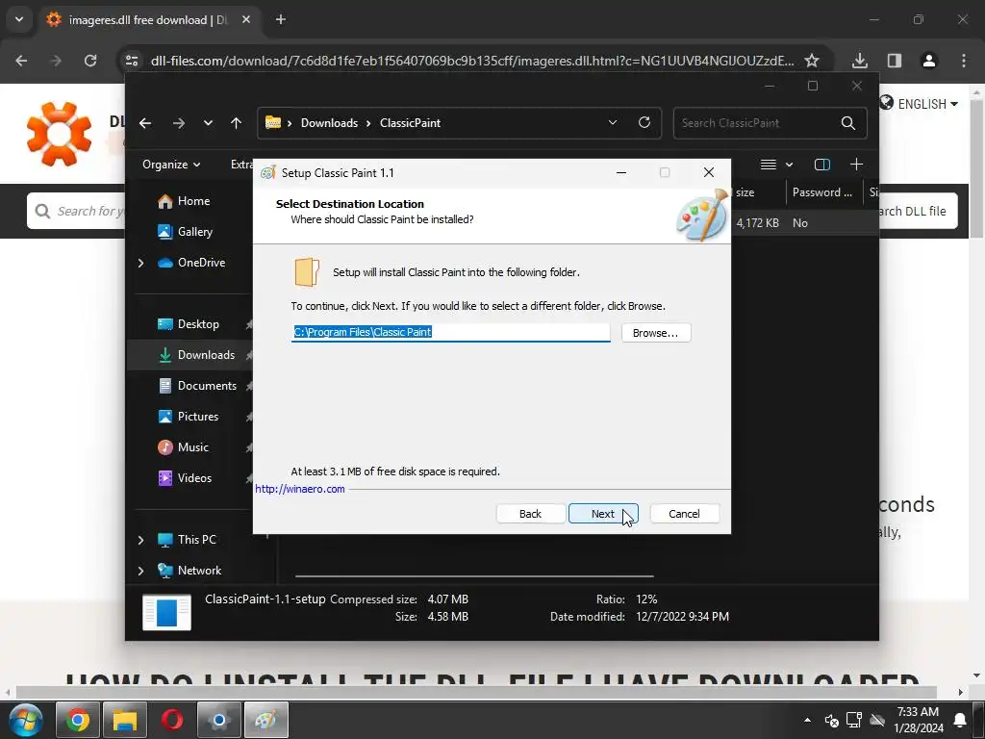
Task: Open Videos folder in sidebar
Action: click(x=194, y=478)
